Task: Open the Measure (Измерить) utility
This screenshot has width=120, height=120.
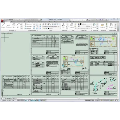Action: pyautogui.click(x=102, y=25)
